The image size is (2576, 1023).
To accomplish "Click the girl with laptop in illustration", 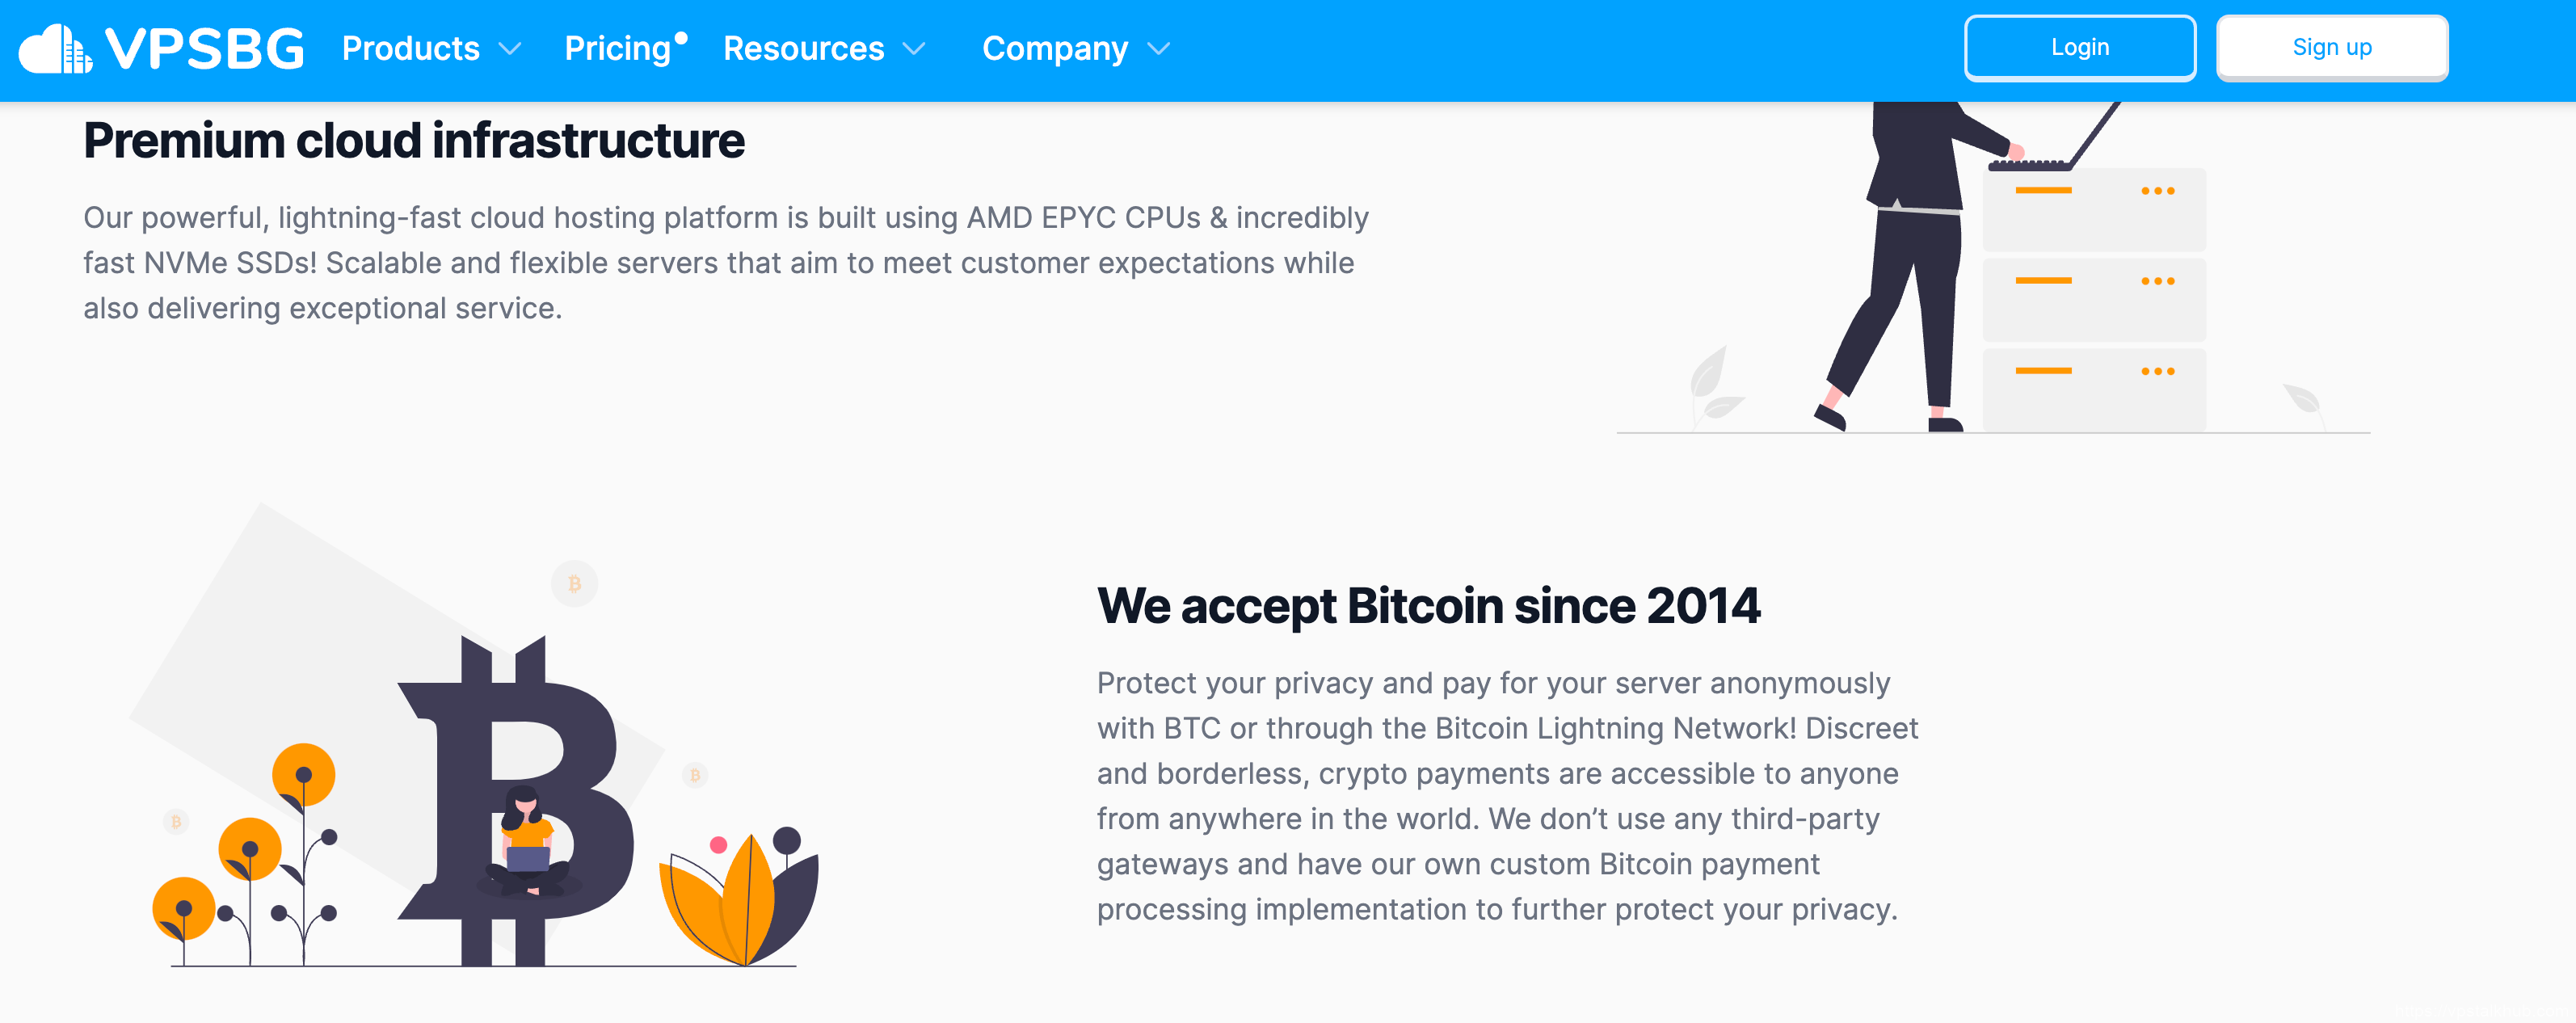I will [526, 842].
